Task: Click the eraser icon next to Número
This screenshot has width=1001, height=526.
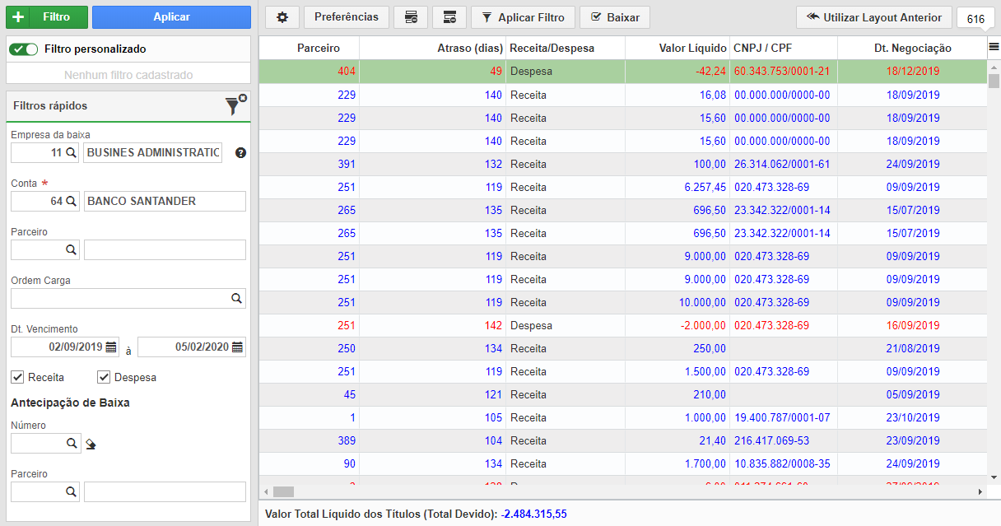Action: pos(91,445)
